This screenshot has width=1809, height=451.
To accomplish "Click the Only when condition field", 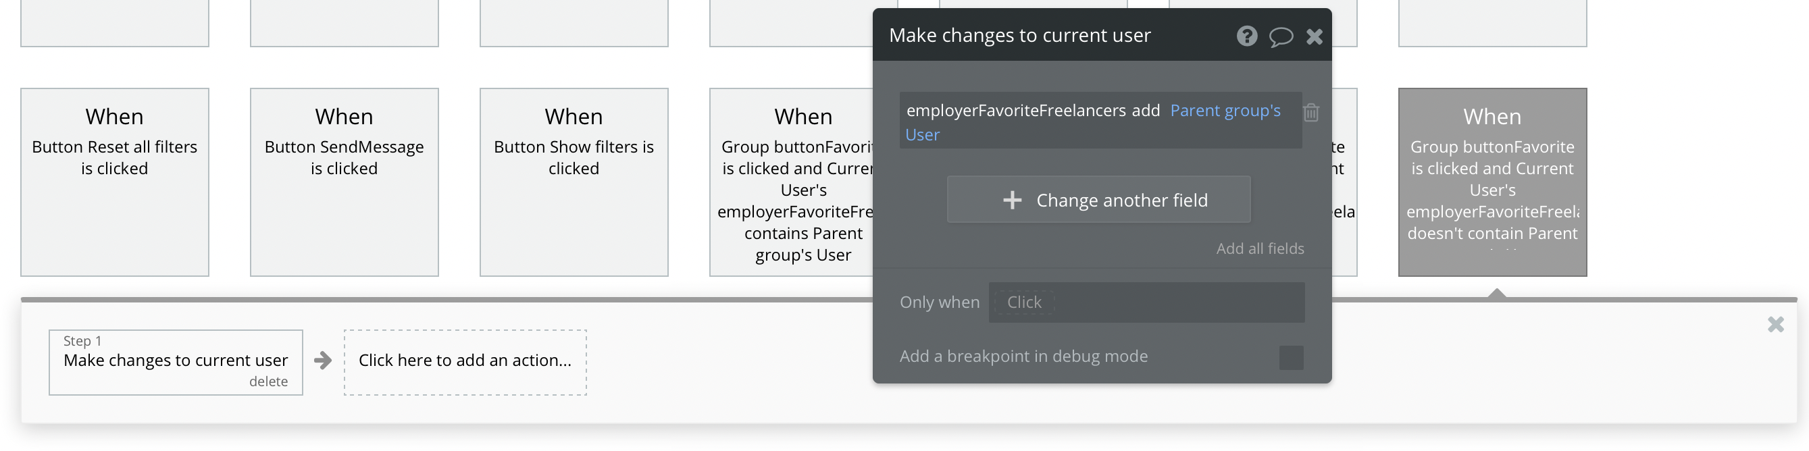I will click(1146, 302).
